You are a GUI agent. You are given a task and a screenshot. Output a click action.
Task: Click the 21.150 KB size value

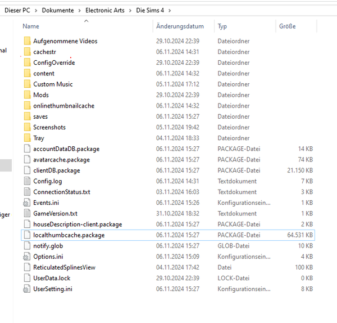(x=300, y=171)
